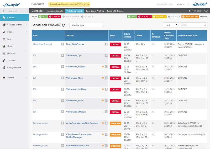Open the Console sidebar item
Screen dimensions: 210x149
tap(14, 17)
